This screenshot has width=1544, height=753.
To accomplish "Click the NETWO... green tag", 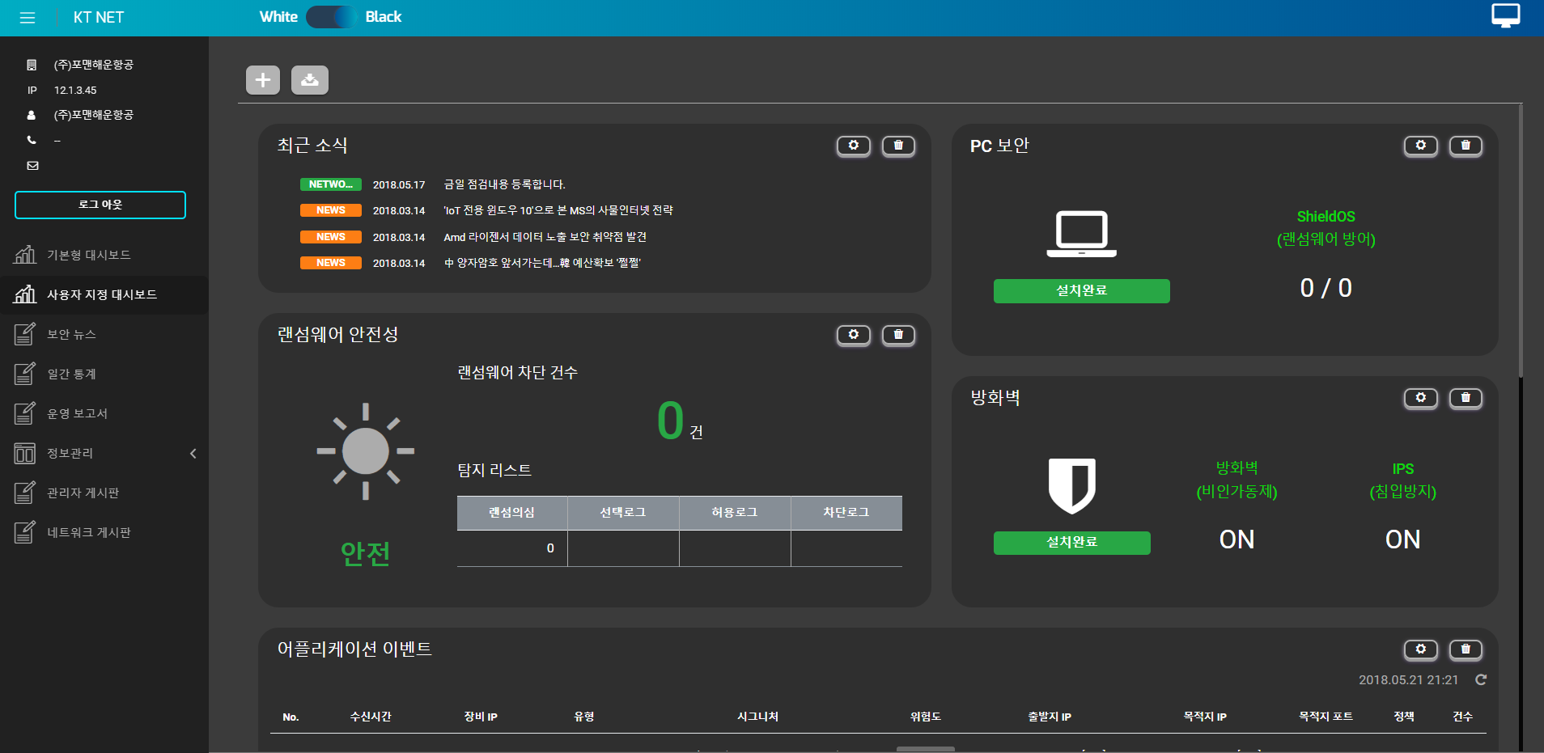I will point(331,184).
